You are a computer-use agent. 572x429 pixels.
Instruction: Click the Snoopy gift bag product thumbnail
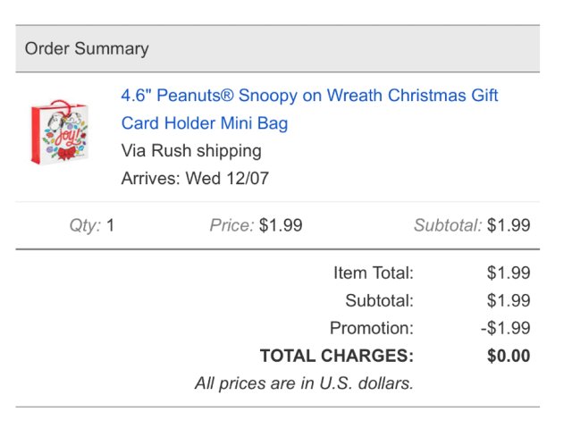(59, 135)
